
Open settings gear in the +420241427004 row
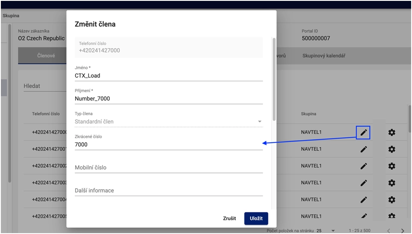point(392,200)
